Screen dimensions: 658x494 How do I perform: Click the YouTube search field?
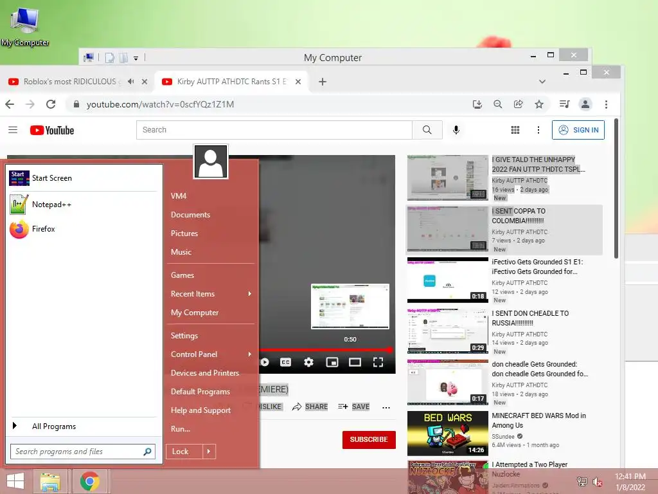274,130
